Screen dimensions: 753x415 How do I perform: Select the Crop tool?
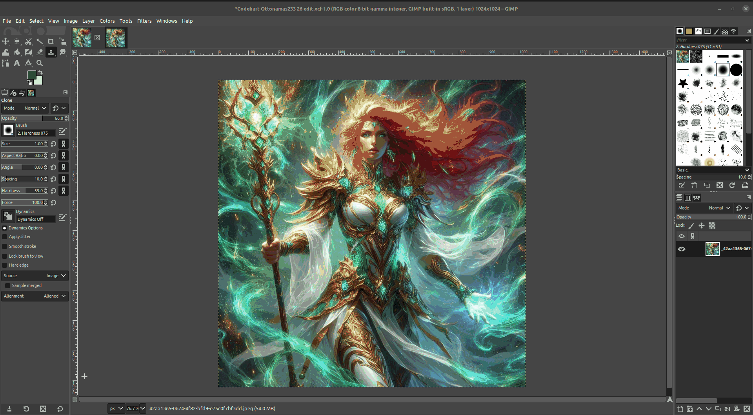pos(51,41)
